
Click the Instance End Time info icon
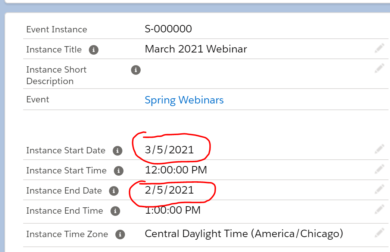pos(116,211)
